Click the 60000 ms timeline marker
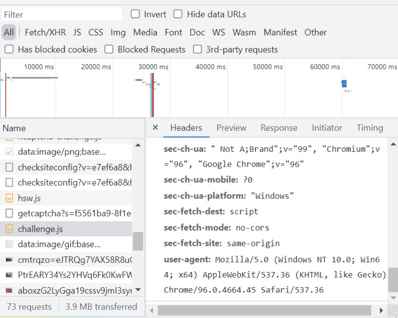 pyautogui.click(x=325, y=67)
